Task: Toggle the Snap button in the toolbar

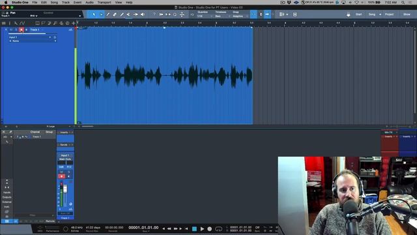Action: 253,14
